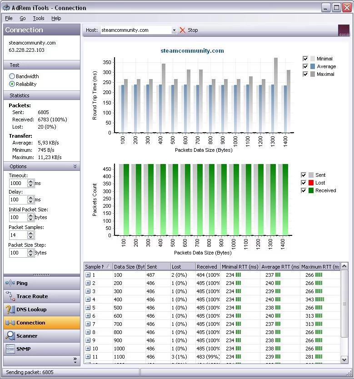Expand sample row 4 in table
The width and height of the screenshot is (354, 379).
point(88,299)
